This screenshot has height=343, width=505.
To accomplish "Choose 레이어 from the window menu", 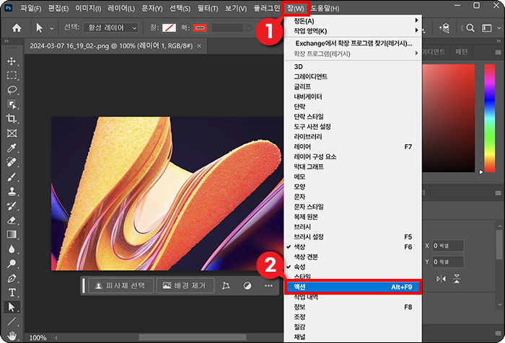I will (353, 147).
